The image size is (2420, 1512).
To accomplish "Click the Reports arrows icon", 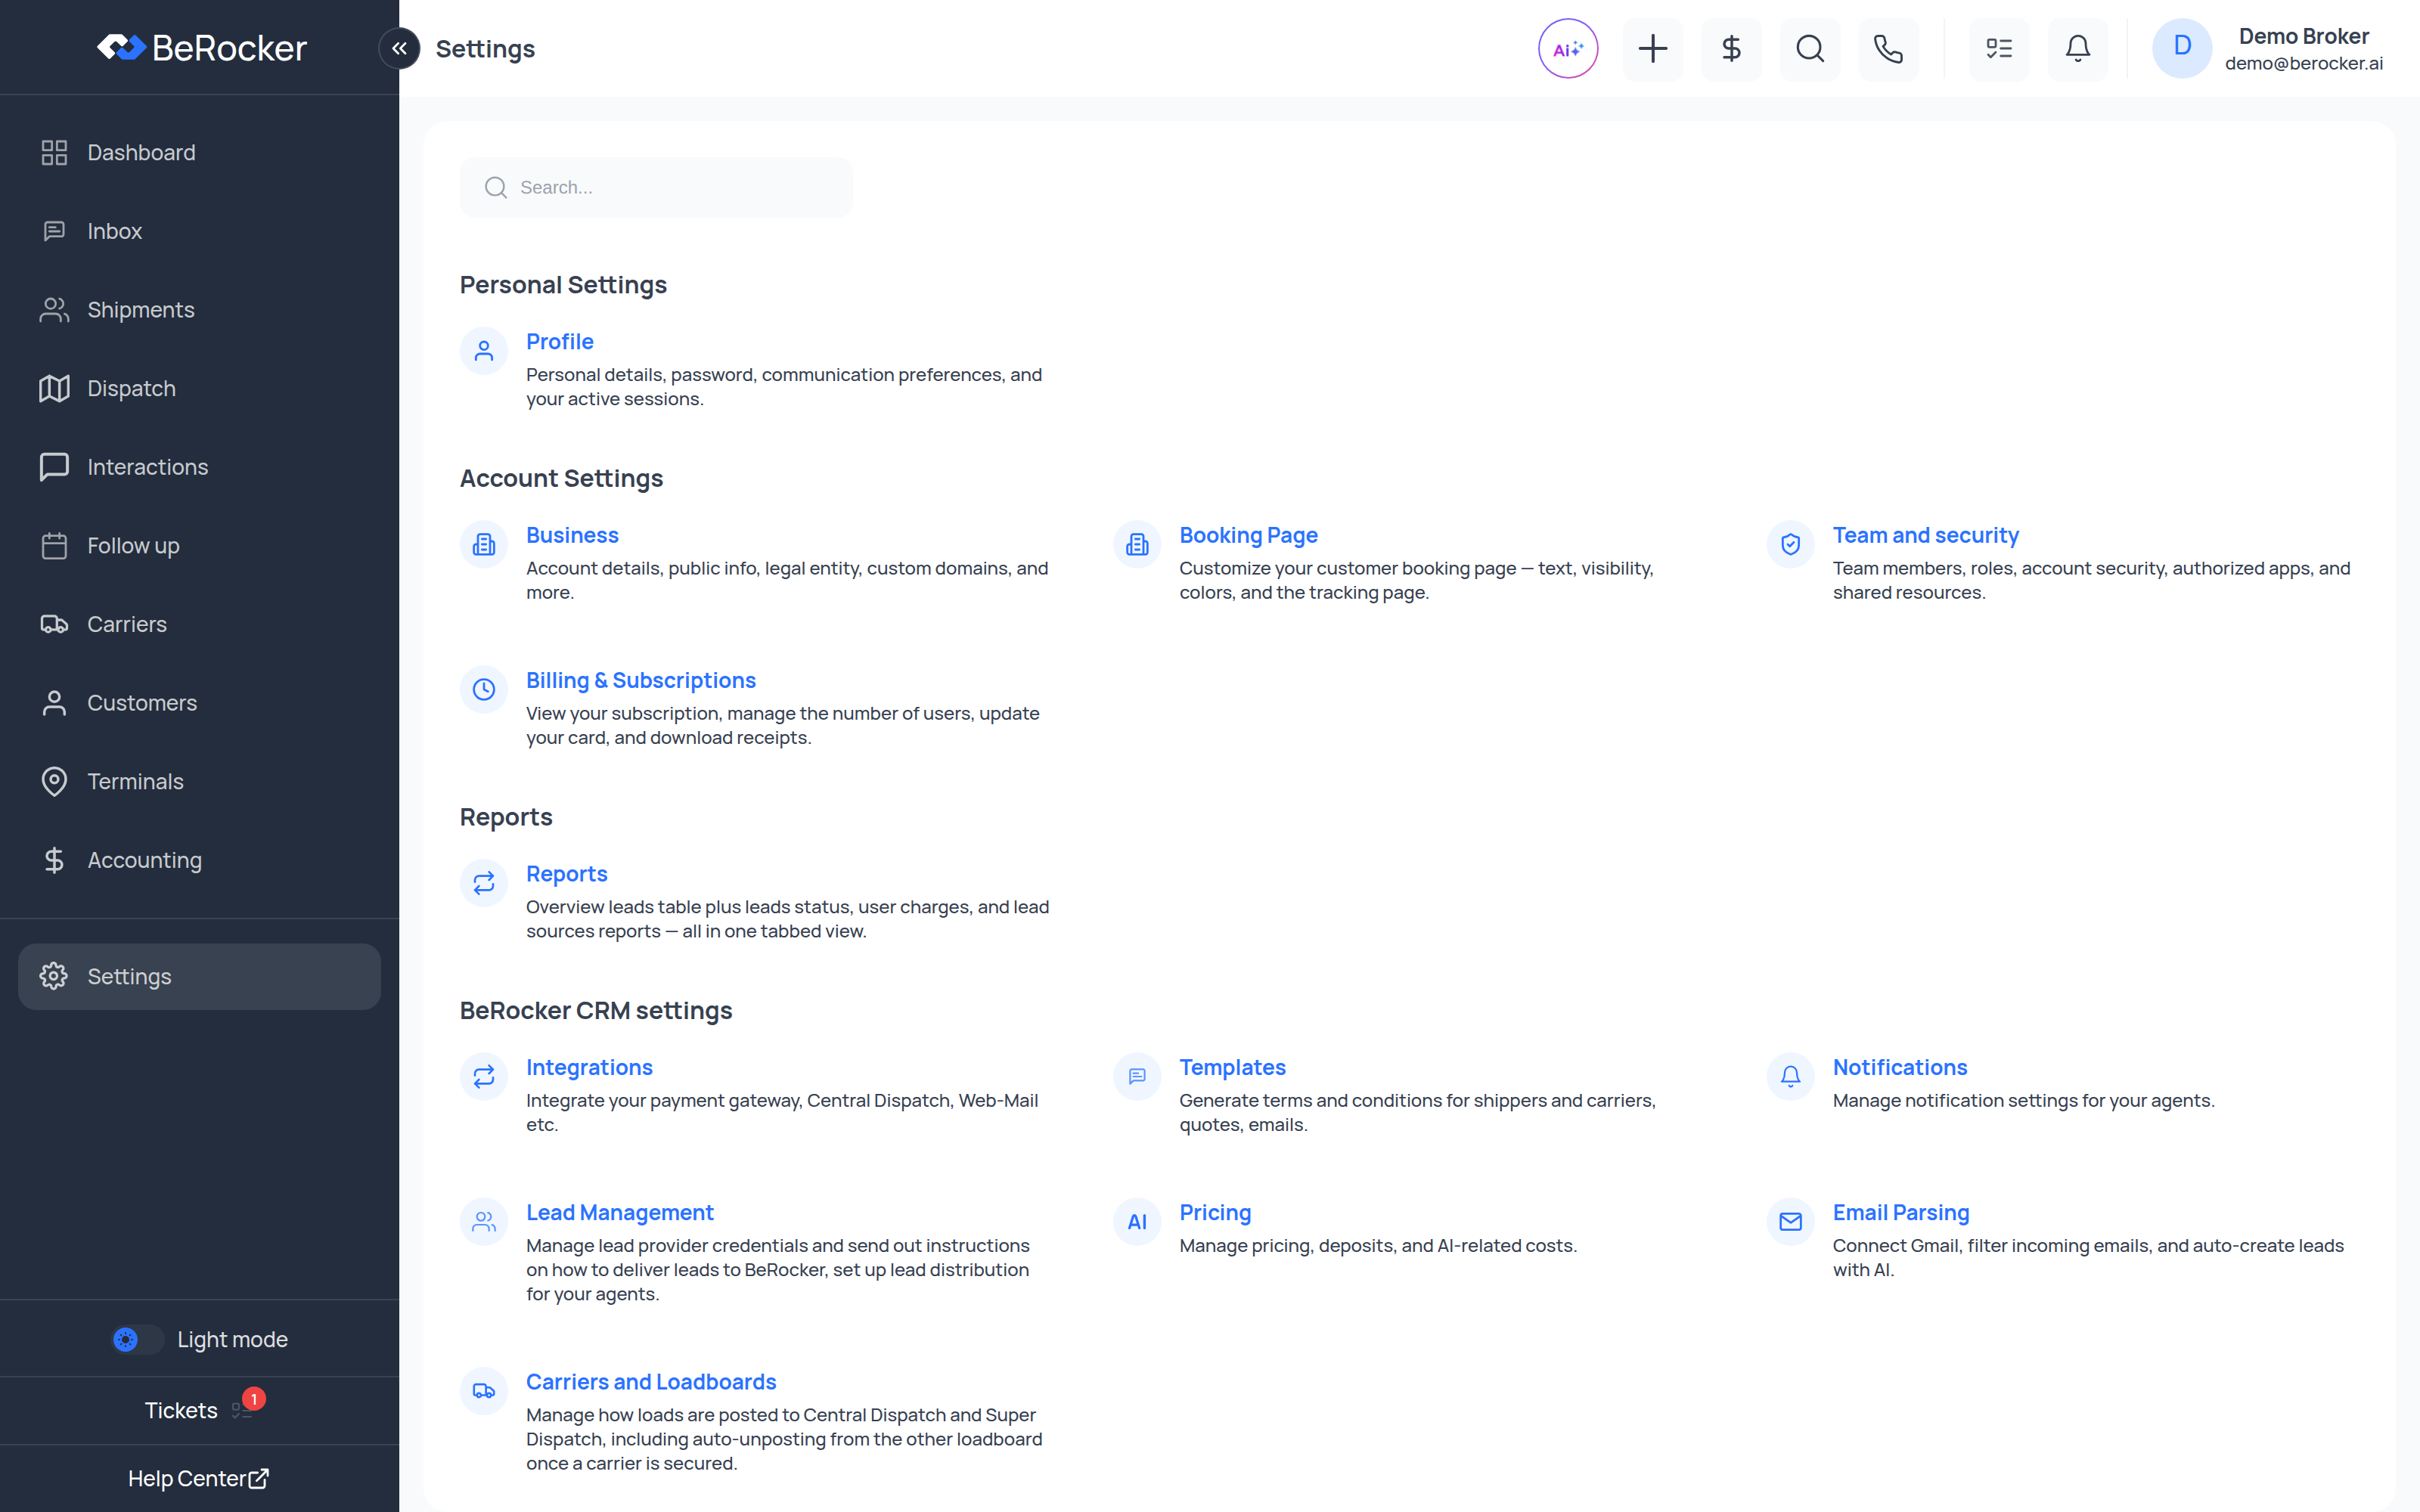I will click(484, 884).
